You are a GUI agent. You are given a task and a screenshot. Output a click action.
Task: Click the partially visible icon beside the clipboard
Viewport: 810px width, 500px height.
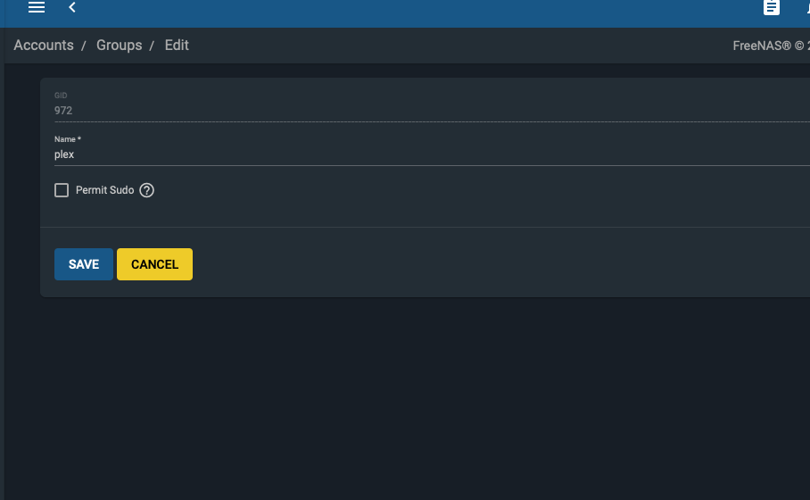(807, 7)
